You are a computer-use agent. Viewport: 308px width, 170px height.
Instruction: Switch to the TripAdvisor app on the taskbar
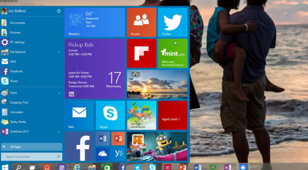point(213,167)
